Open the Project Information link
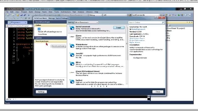 (137, 40)
